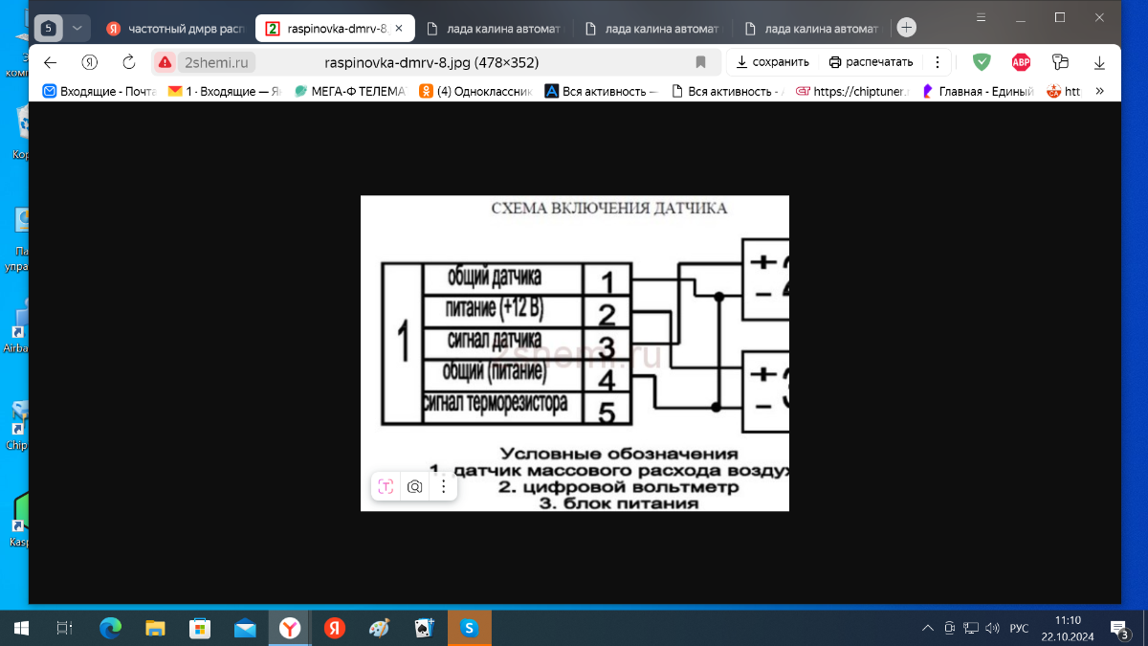The width and height of the screenshot is (1148, 646).
Task: Click the camera image search icon
Action: pyautogui.click(x=414, y=486)
